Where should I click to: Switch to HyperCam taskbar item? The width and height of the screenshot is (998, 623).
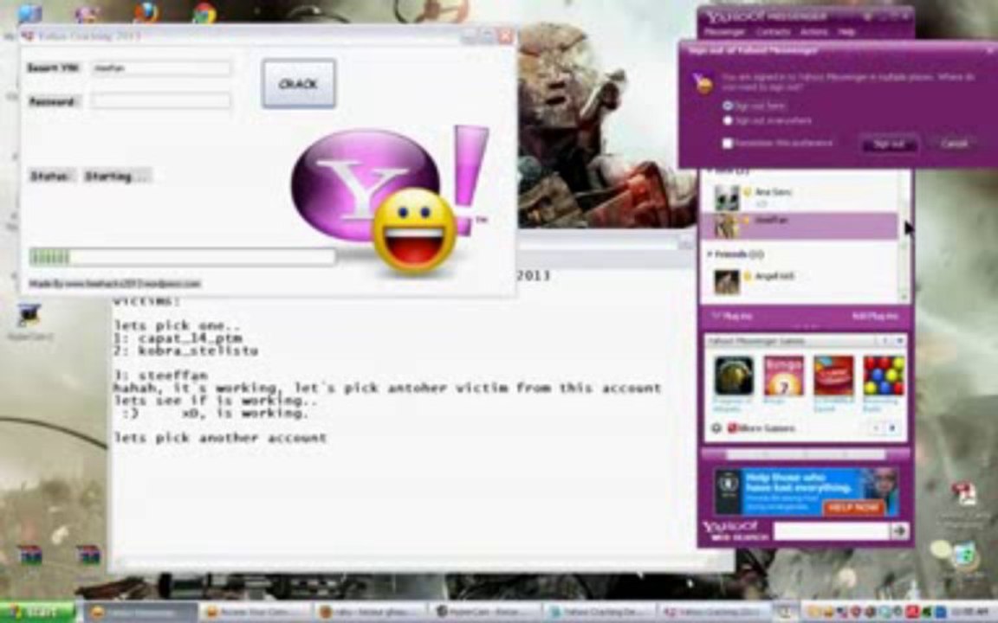coord(483,613)
